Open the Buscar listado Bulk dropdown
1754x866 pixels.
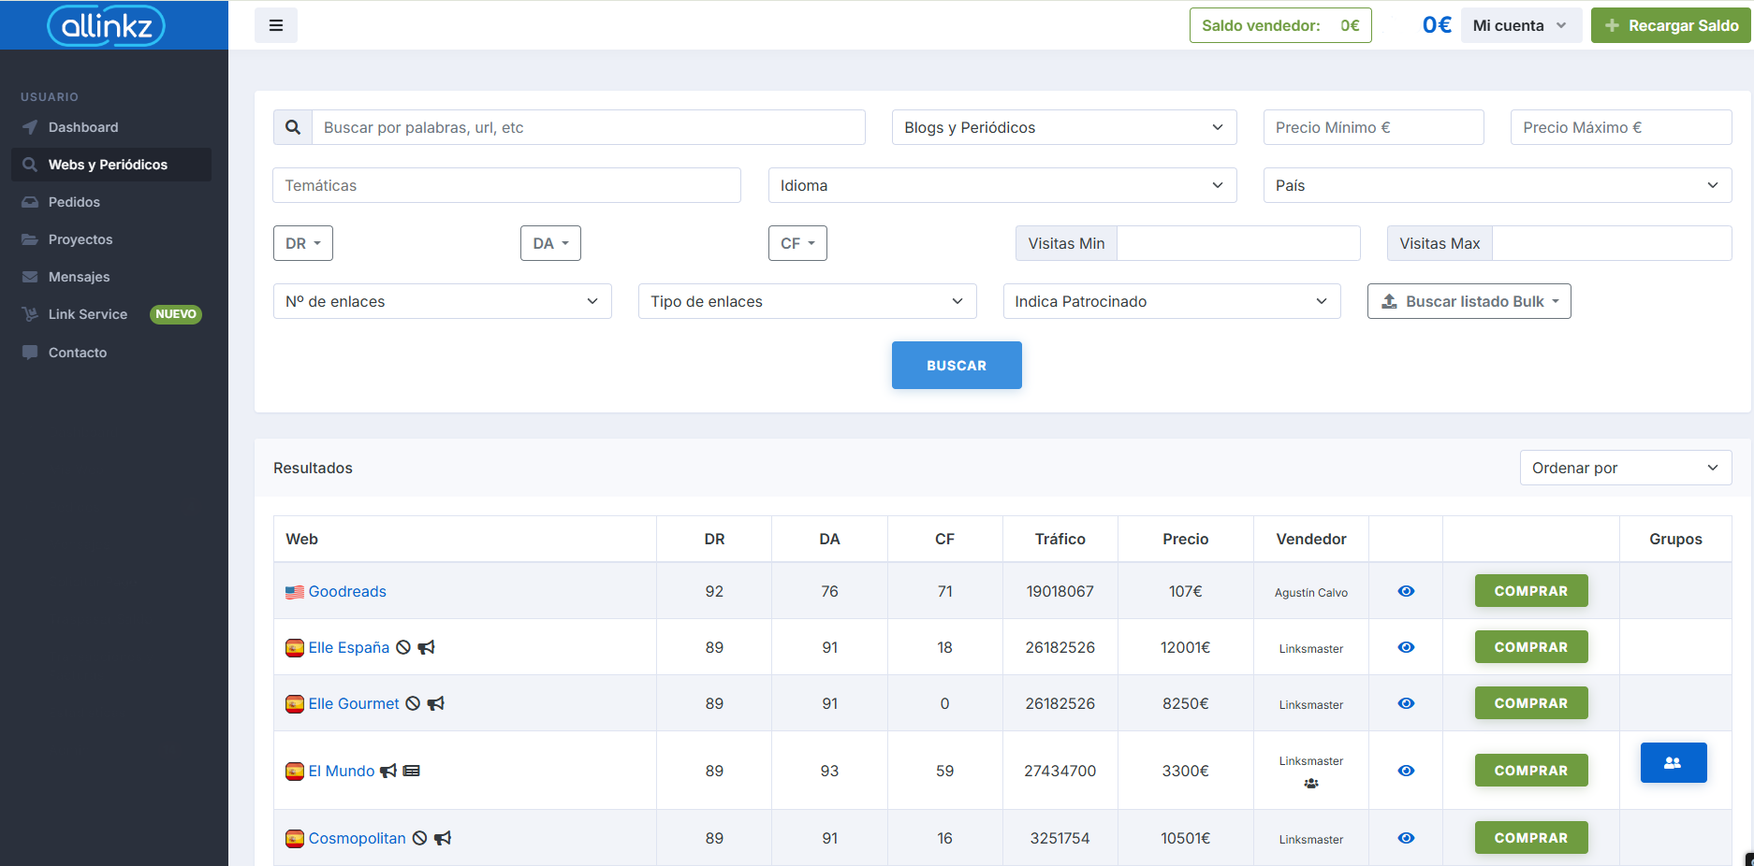coord(1469,301)
